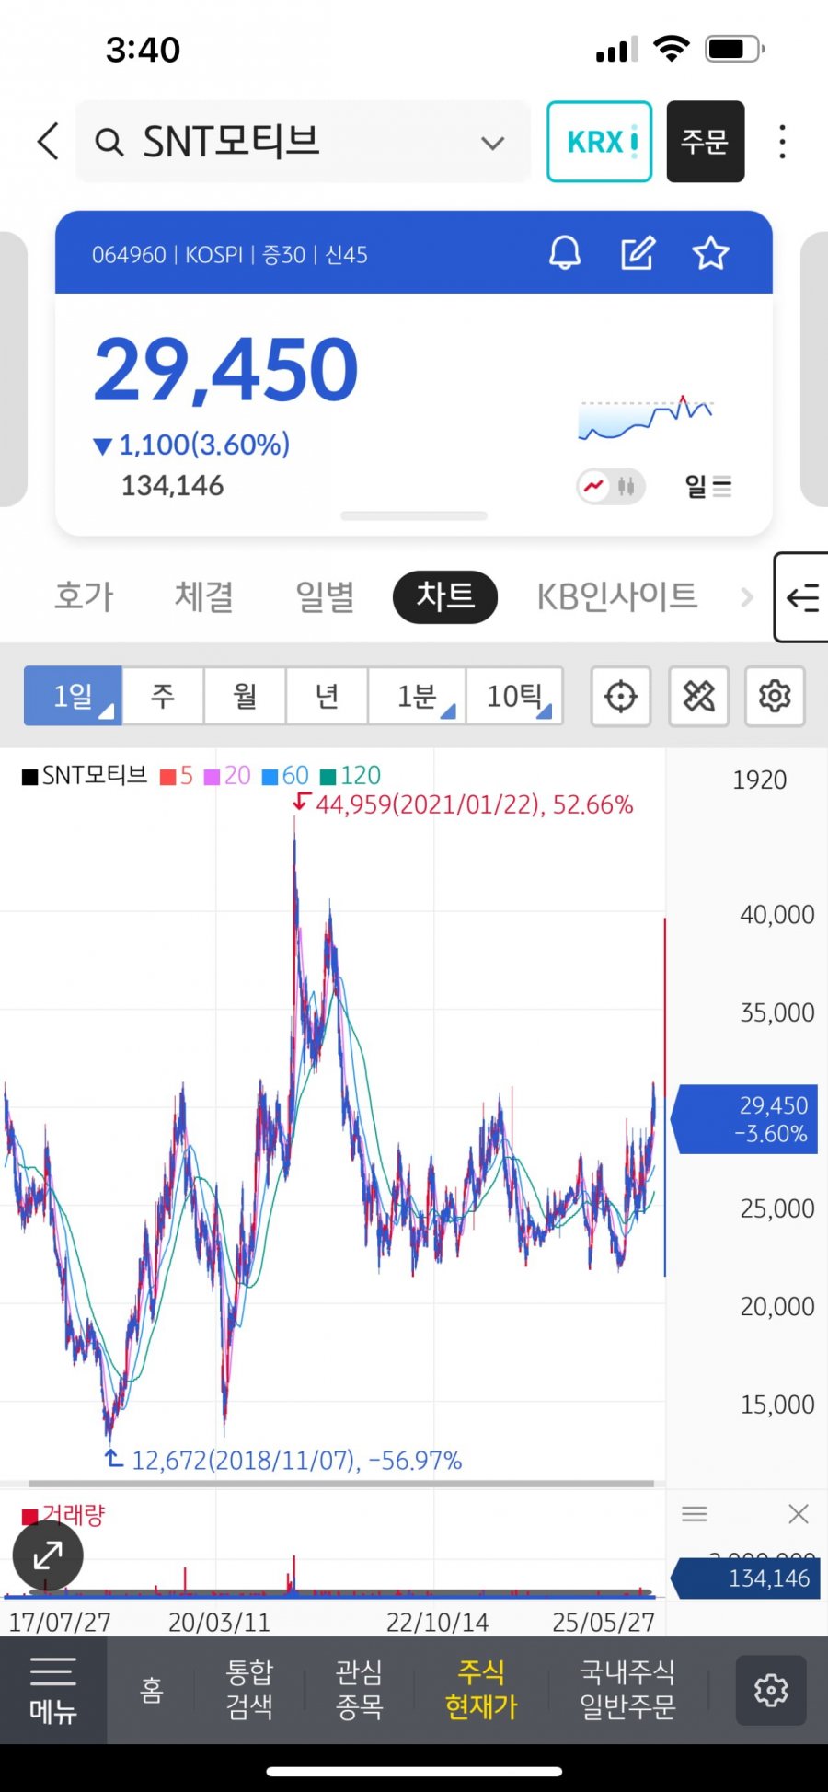Select the 차트 tab
828x1792 pixels.
coord(445,596)
